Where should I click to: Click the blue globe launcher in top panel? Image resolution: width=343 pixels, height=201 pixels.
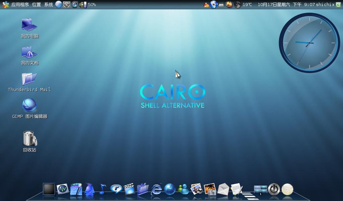pyautogui.click(x=58, y=4)
